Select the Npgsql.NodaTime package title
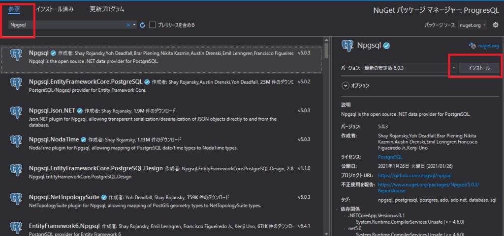504x236 pixels. point(54,140)
